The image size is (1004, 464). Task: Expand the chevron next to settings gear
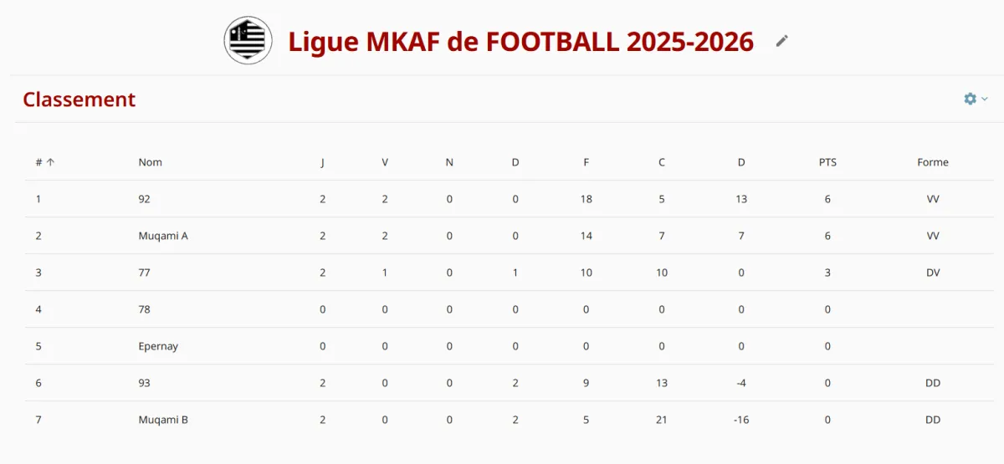tap(985, 99)
